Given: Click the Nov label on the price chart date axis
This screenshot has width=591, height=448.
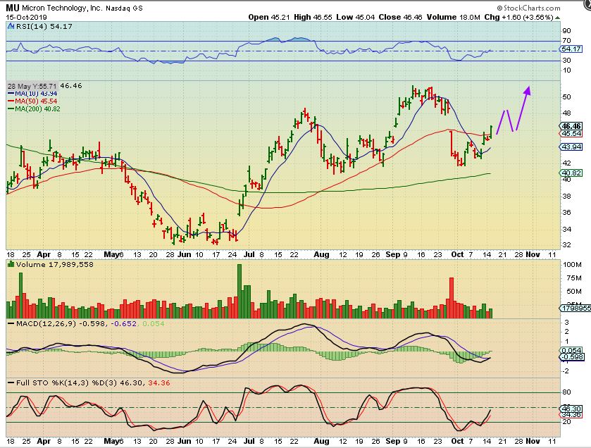Looking at the screenshot, I should 533,255.
